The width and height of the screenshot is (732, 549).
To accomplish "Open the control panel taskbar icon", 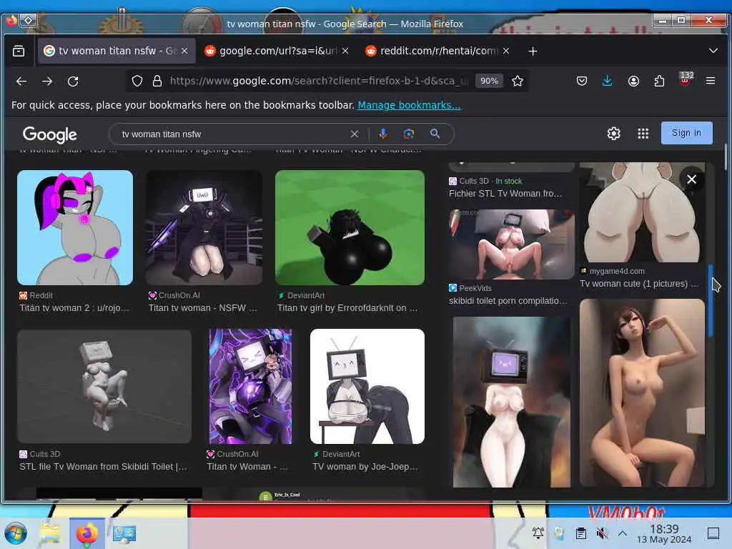I will click(124, 533).
